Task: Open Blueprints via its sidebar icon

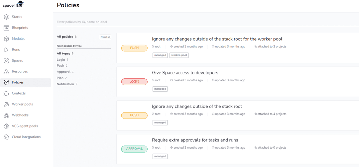Action: click(x=6, y=28)
